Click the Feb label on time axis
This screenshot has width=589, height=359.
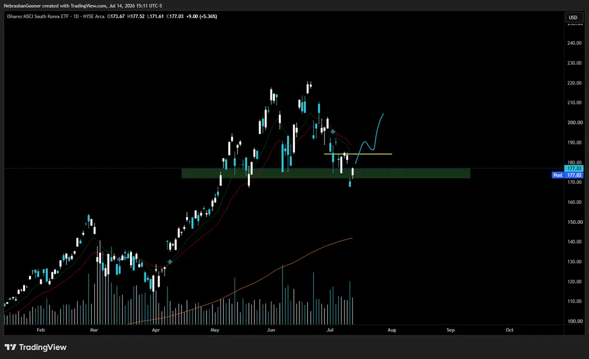click(x=41, y=331)
